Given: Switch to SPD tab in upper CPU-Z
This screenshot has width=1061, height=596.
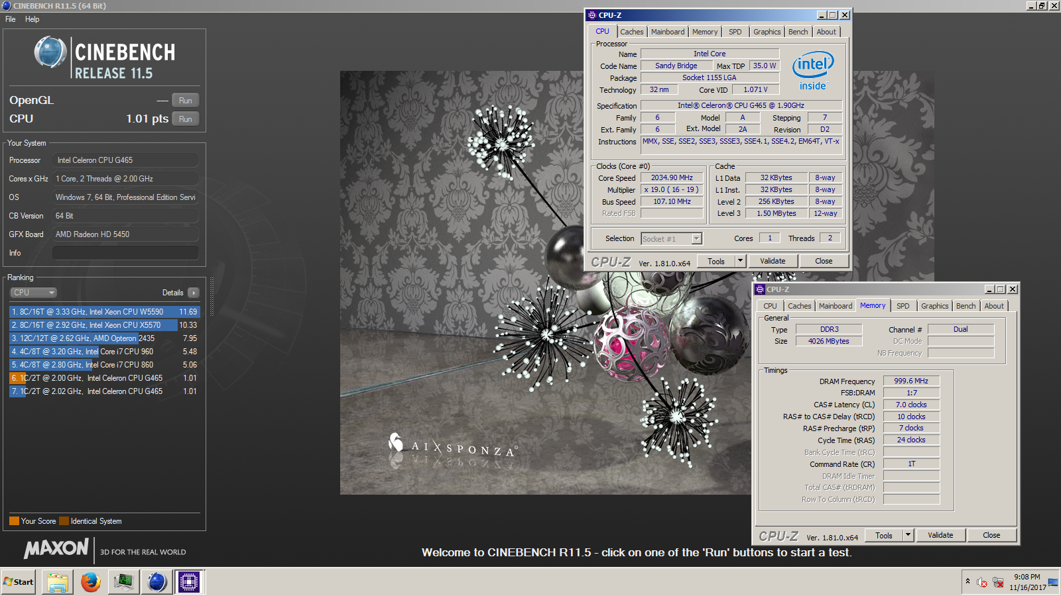Looking at the screenshot, I should 735,32.
